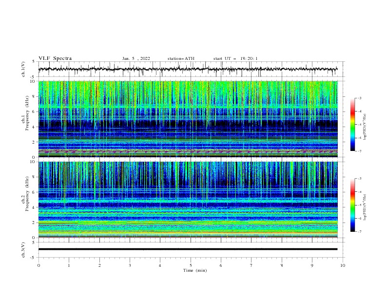The width and height of the screenshot is (386, 298).
Task: Click the "station=ATH" header text
Action: coord(181,58)
